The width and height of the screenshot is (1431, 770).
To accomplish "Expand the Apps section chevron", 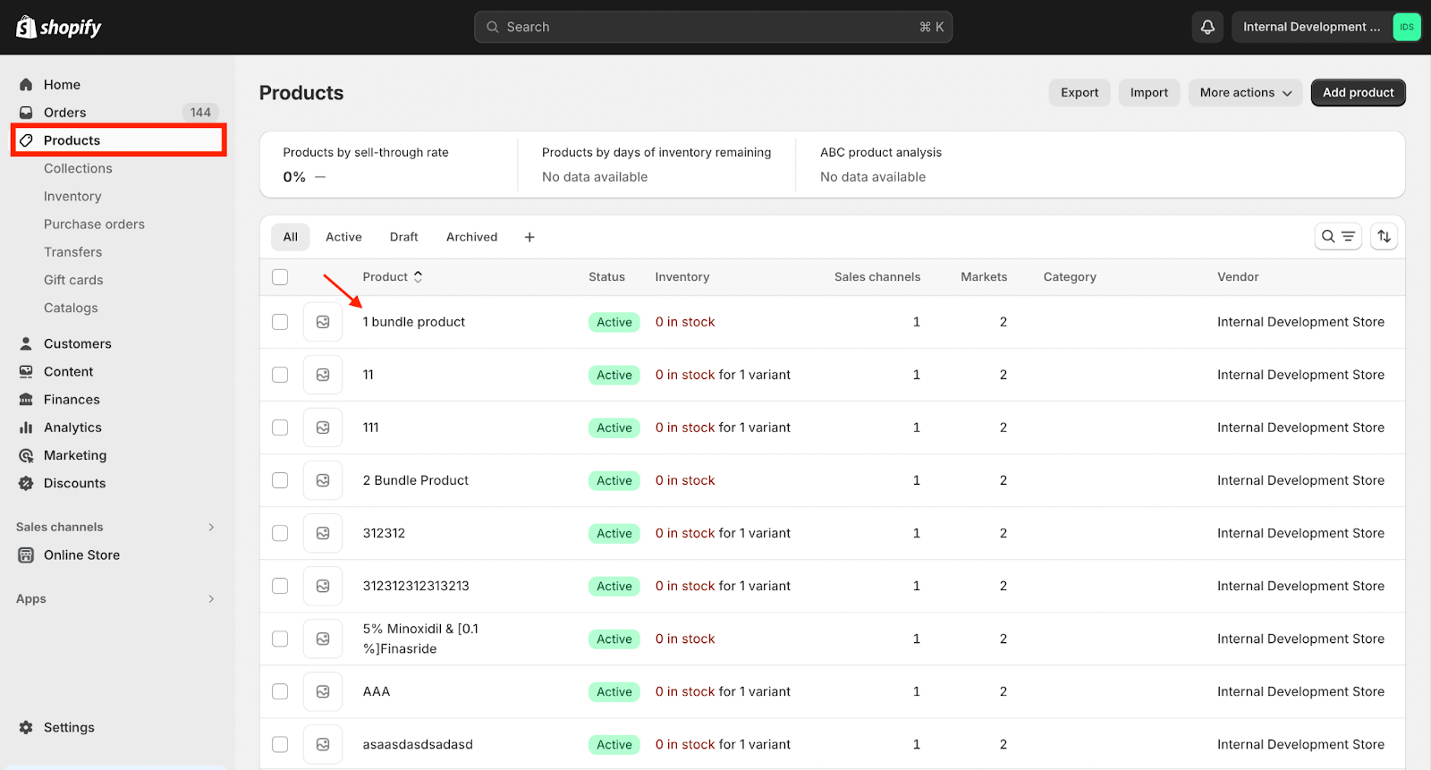I will [211, 599].
